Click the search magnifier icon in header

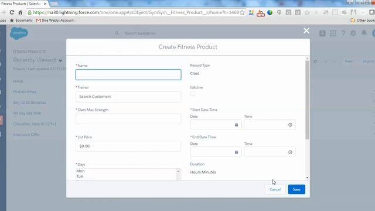[x=117, y=33]
